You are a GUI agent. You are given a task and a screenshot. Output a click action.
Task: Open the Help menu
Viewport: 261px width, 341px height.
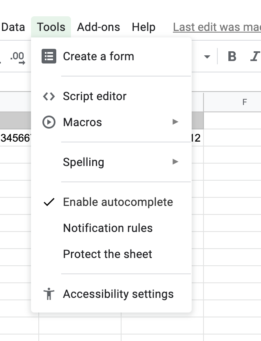[x=144, y=27]
